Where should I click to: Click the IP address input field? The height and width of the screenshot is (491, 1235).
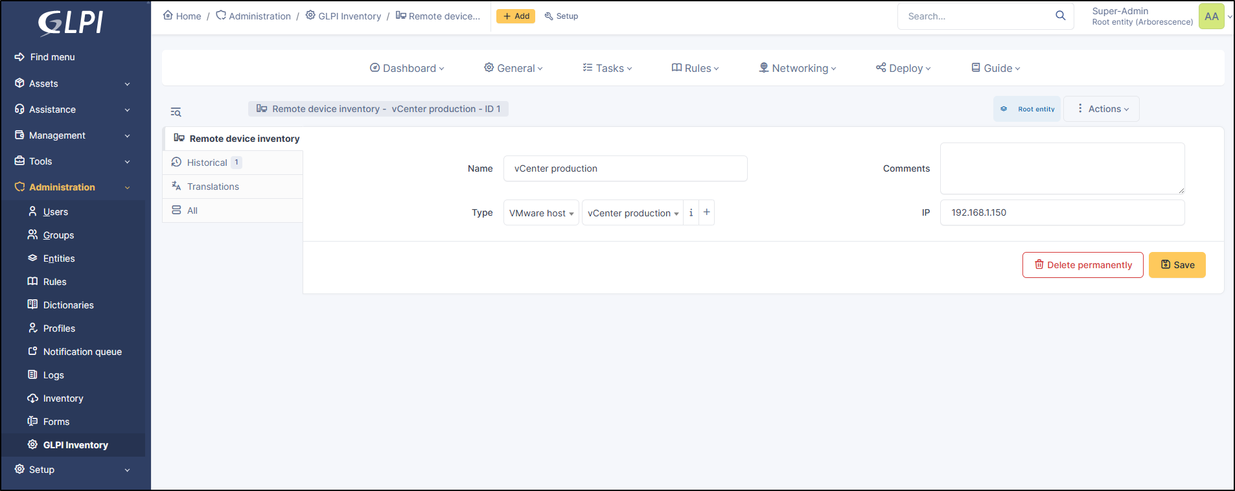[1061, 212]
